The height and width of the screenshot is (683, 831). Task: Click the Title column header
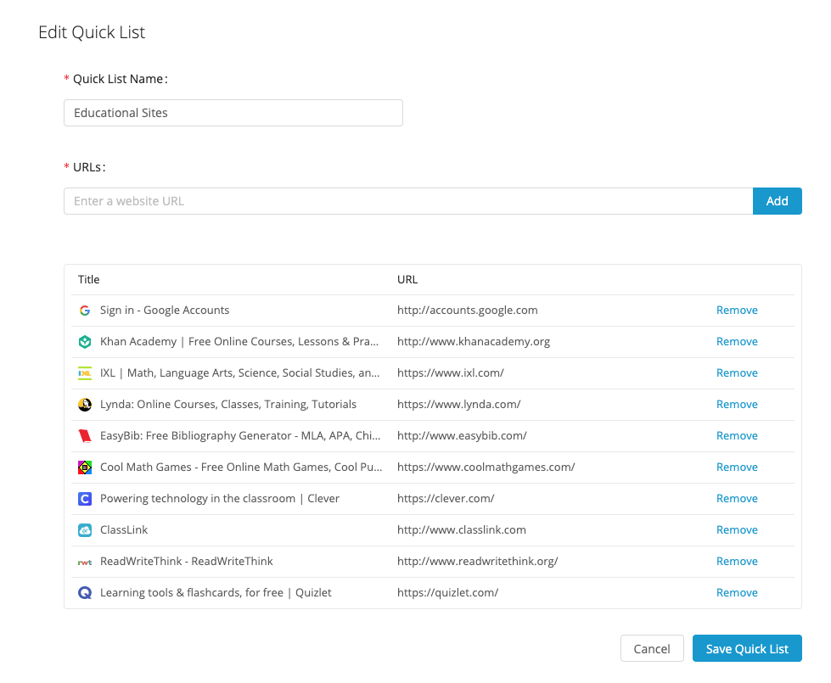tap(88, 279)
